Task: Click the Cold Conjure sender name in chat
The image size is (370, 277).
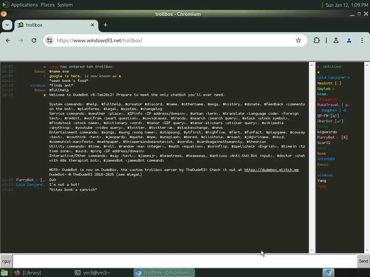Action: tap(30, 185)
